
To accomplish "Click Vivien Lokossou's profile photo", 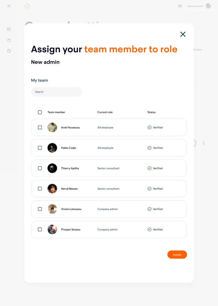I will point(52,209).
